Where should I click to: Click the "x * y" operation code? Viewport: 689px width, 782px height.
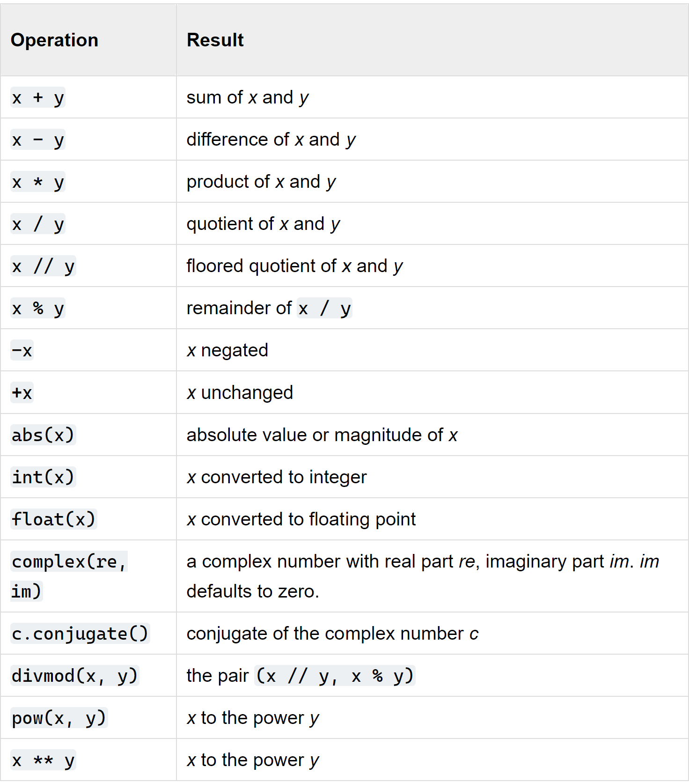38,182
